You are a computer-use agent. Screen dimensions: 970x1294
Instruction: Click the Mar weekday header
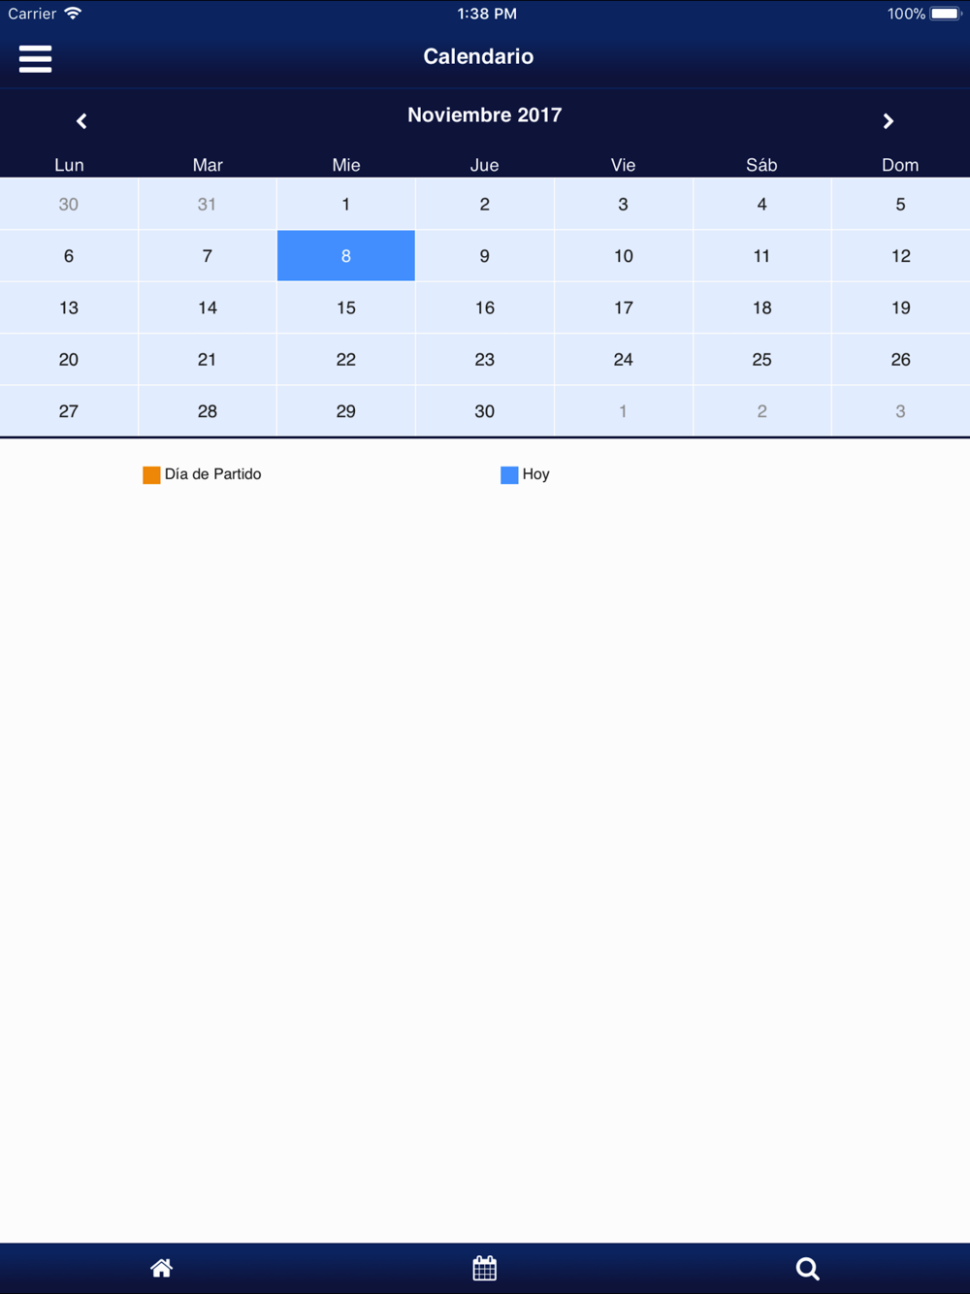(x=208, y=165)
